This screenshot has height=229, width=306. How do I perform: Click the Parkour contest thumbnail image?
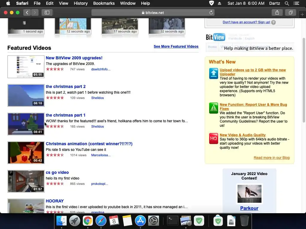pos(250,194)
